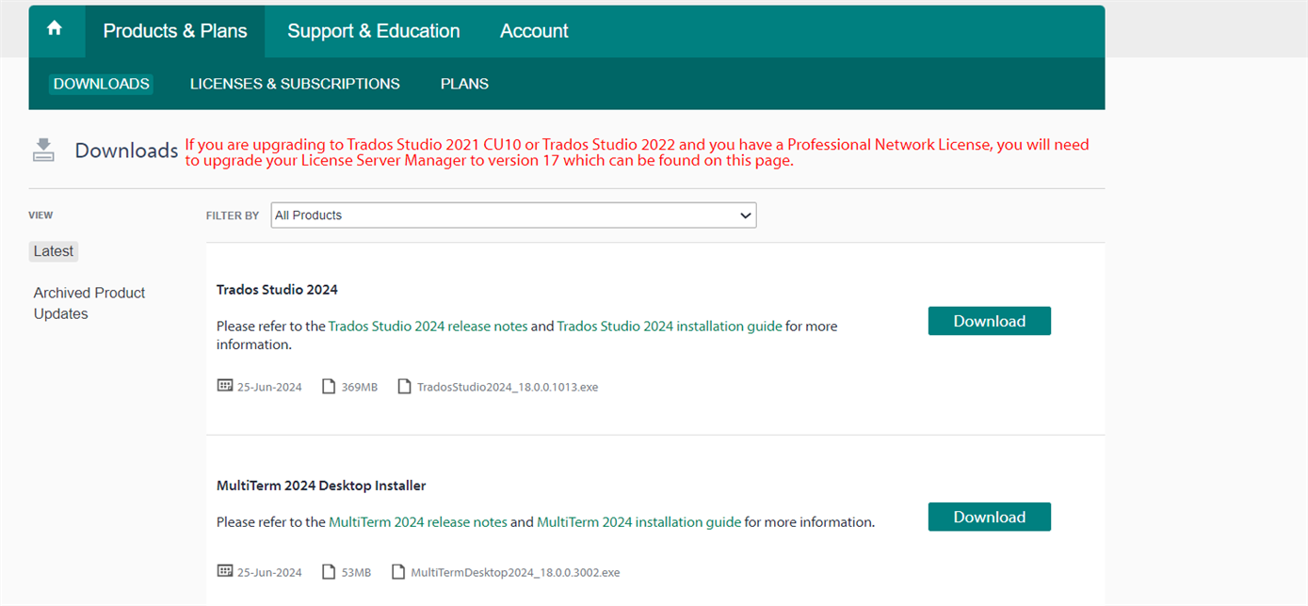Open Archived Product Updates view
Viewport: 1308px width, 606px height.
click(x=89, y=303)
